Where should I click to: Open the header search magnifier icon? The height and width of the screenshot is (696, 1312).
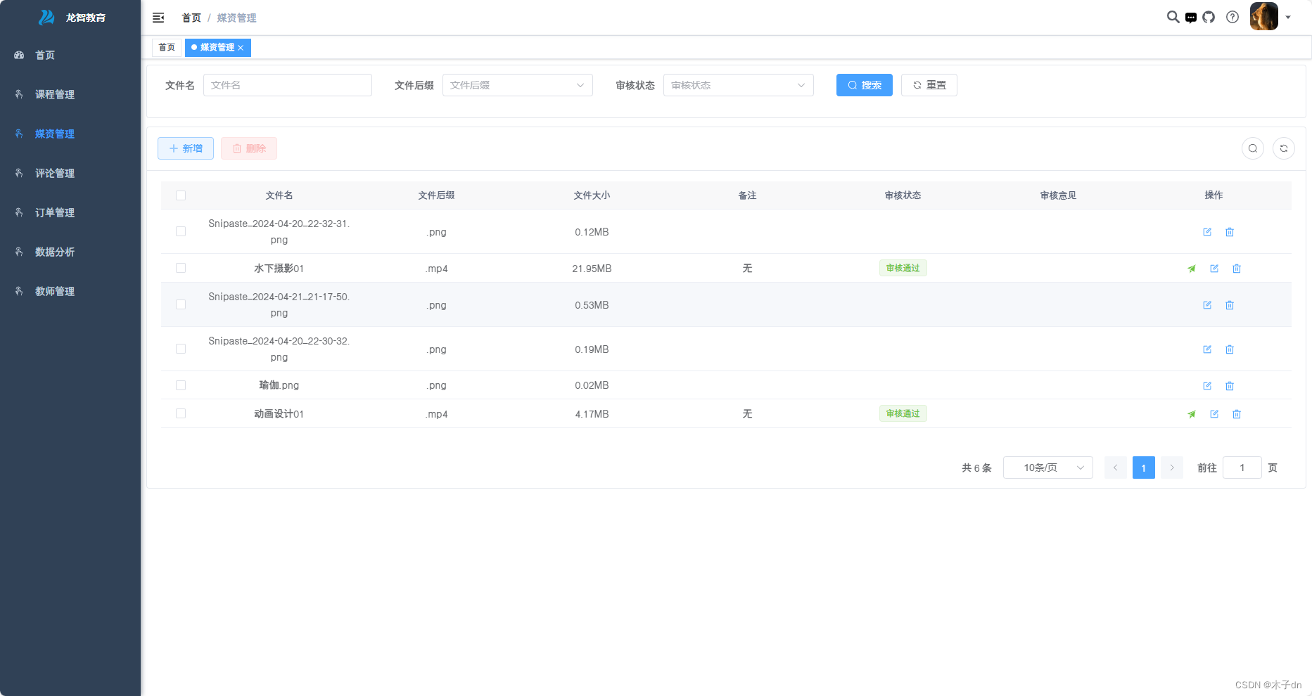click(x=1173, y=17)
